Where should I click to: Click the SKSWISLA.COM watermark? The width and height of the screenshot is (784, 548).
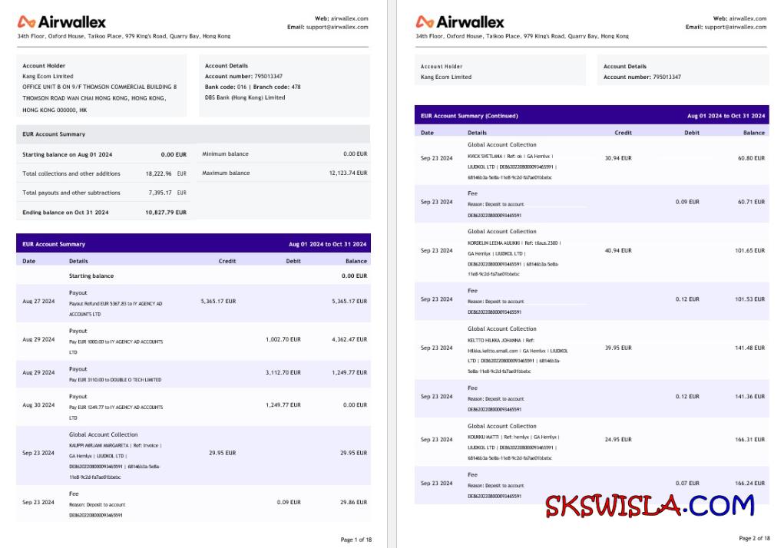pos(650,506)
